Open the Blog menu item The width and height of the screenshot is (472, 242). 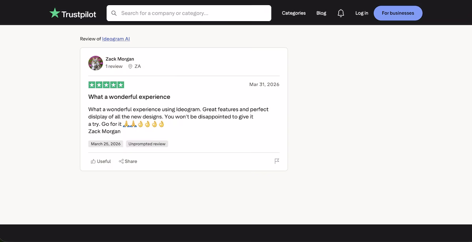[x=321, y=13]
